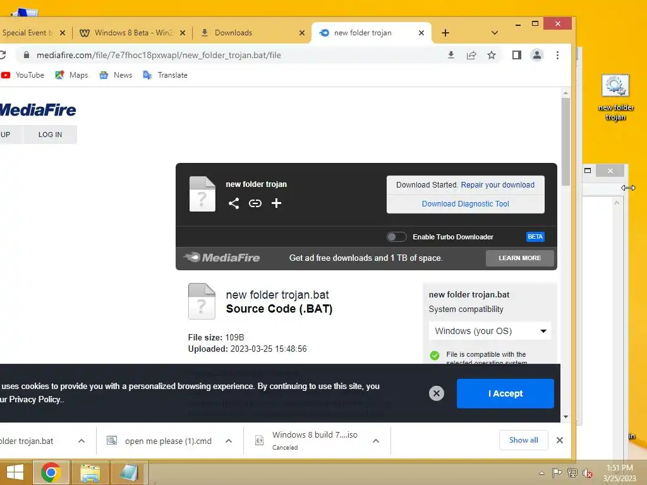Click the volume muted tray icon

tap(588, 473)
